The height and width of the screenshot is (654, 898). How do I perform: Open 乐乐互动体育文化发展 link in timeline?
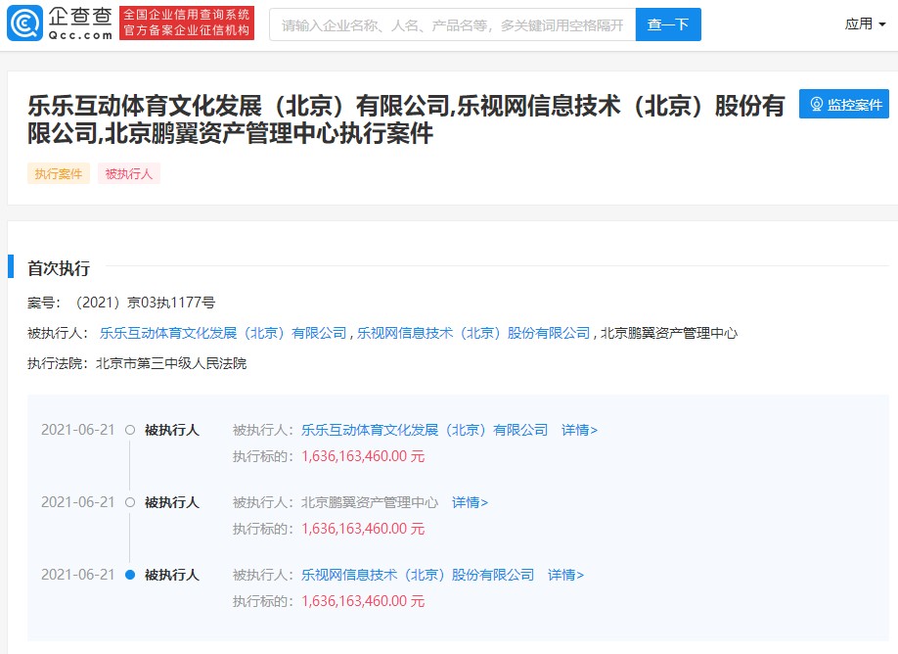(425, 430)
